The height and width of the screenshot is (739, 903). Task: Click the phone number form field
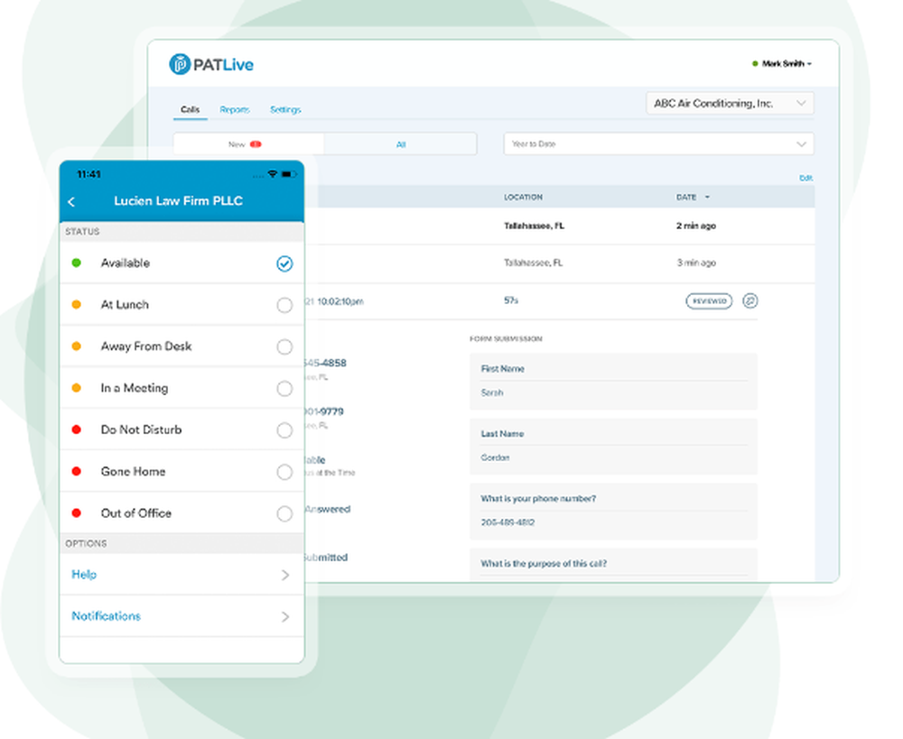pyautogui.click(x=613, y=511)
